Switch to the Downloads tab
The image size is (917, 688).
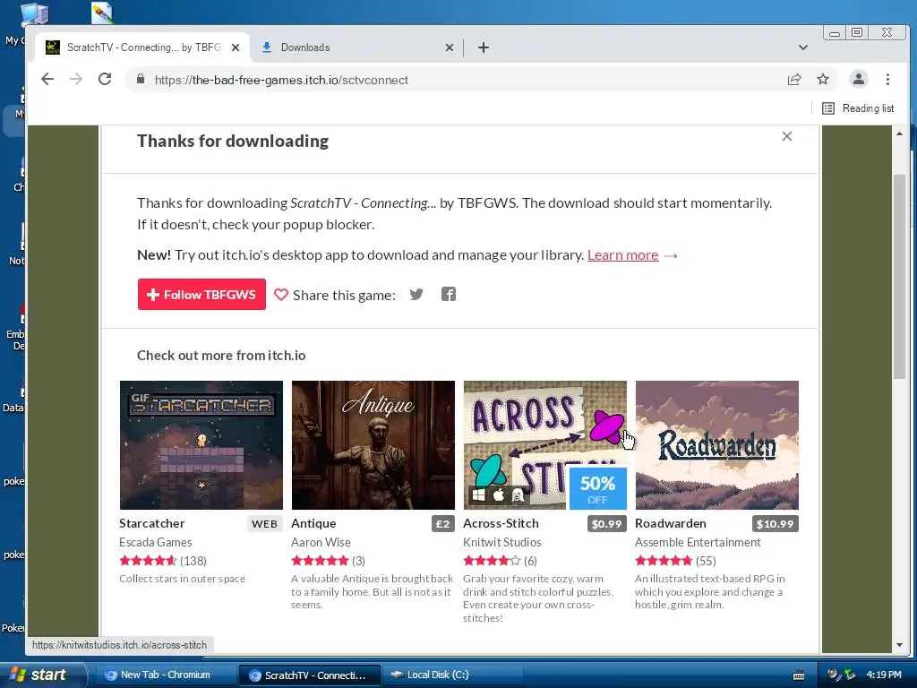[356, 47]
